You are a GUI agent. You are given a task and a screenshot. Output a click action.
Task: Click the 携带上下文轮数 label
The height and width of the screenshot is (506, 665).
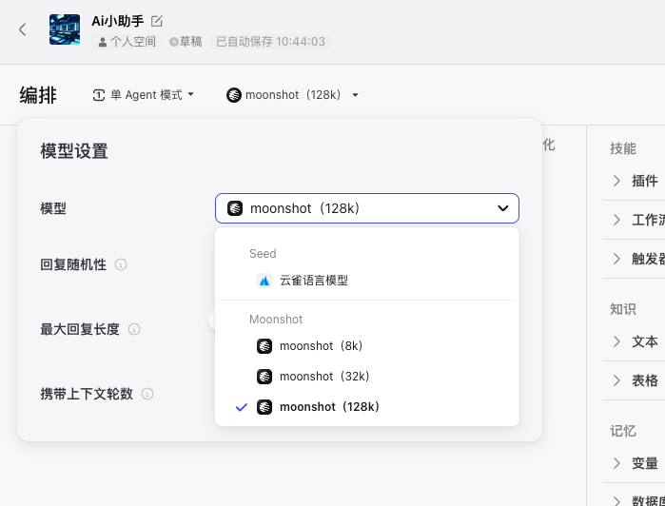87,394
